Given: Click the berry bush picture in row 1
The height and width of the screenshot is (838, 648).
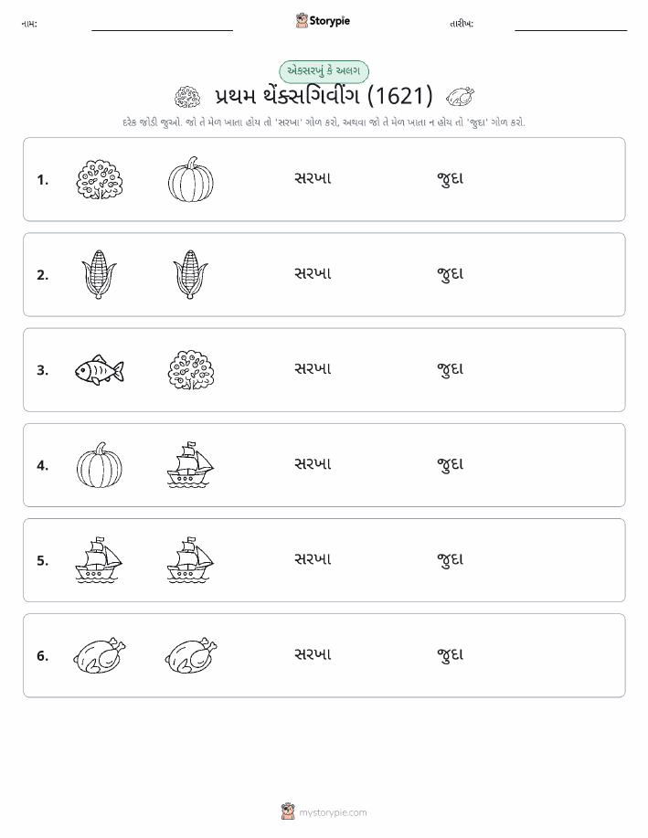Looking at the screenshot, I should tap(99, 179).
